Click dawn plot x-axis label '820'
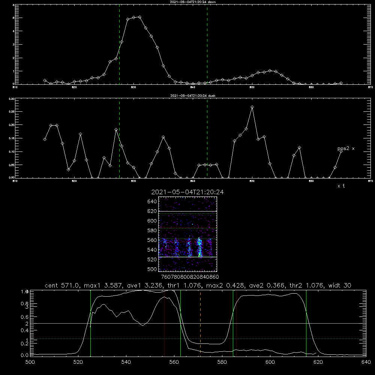The image size is (375, 375). tap(74, 87)
